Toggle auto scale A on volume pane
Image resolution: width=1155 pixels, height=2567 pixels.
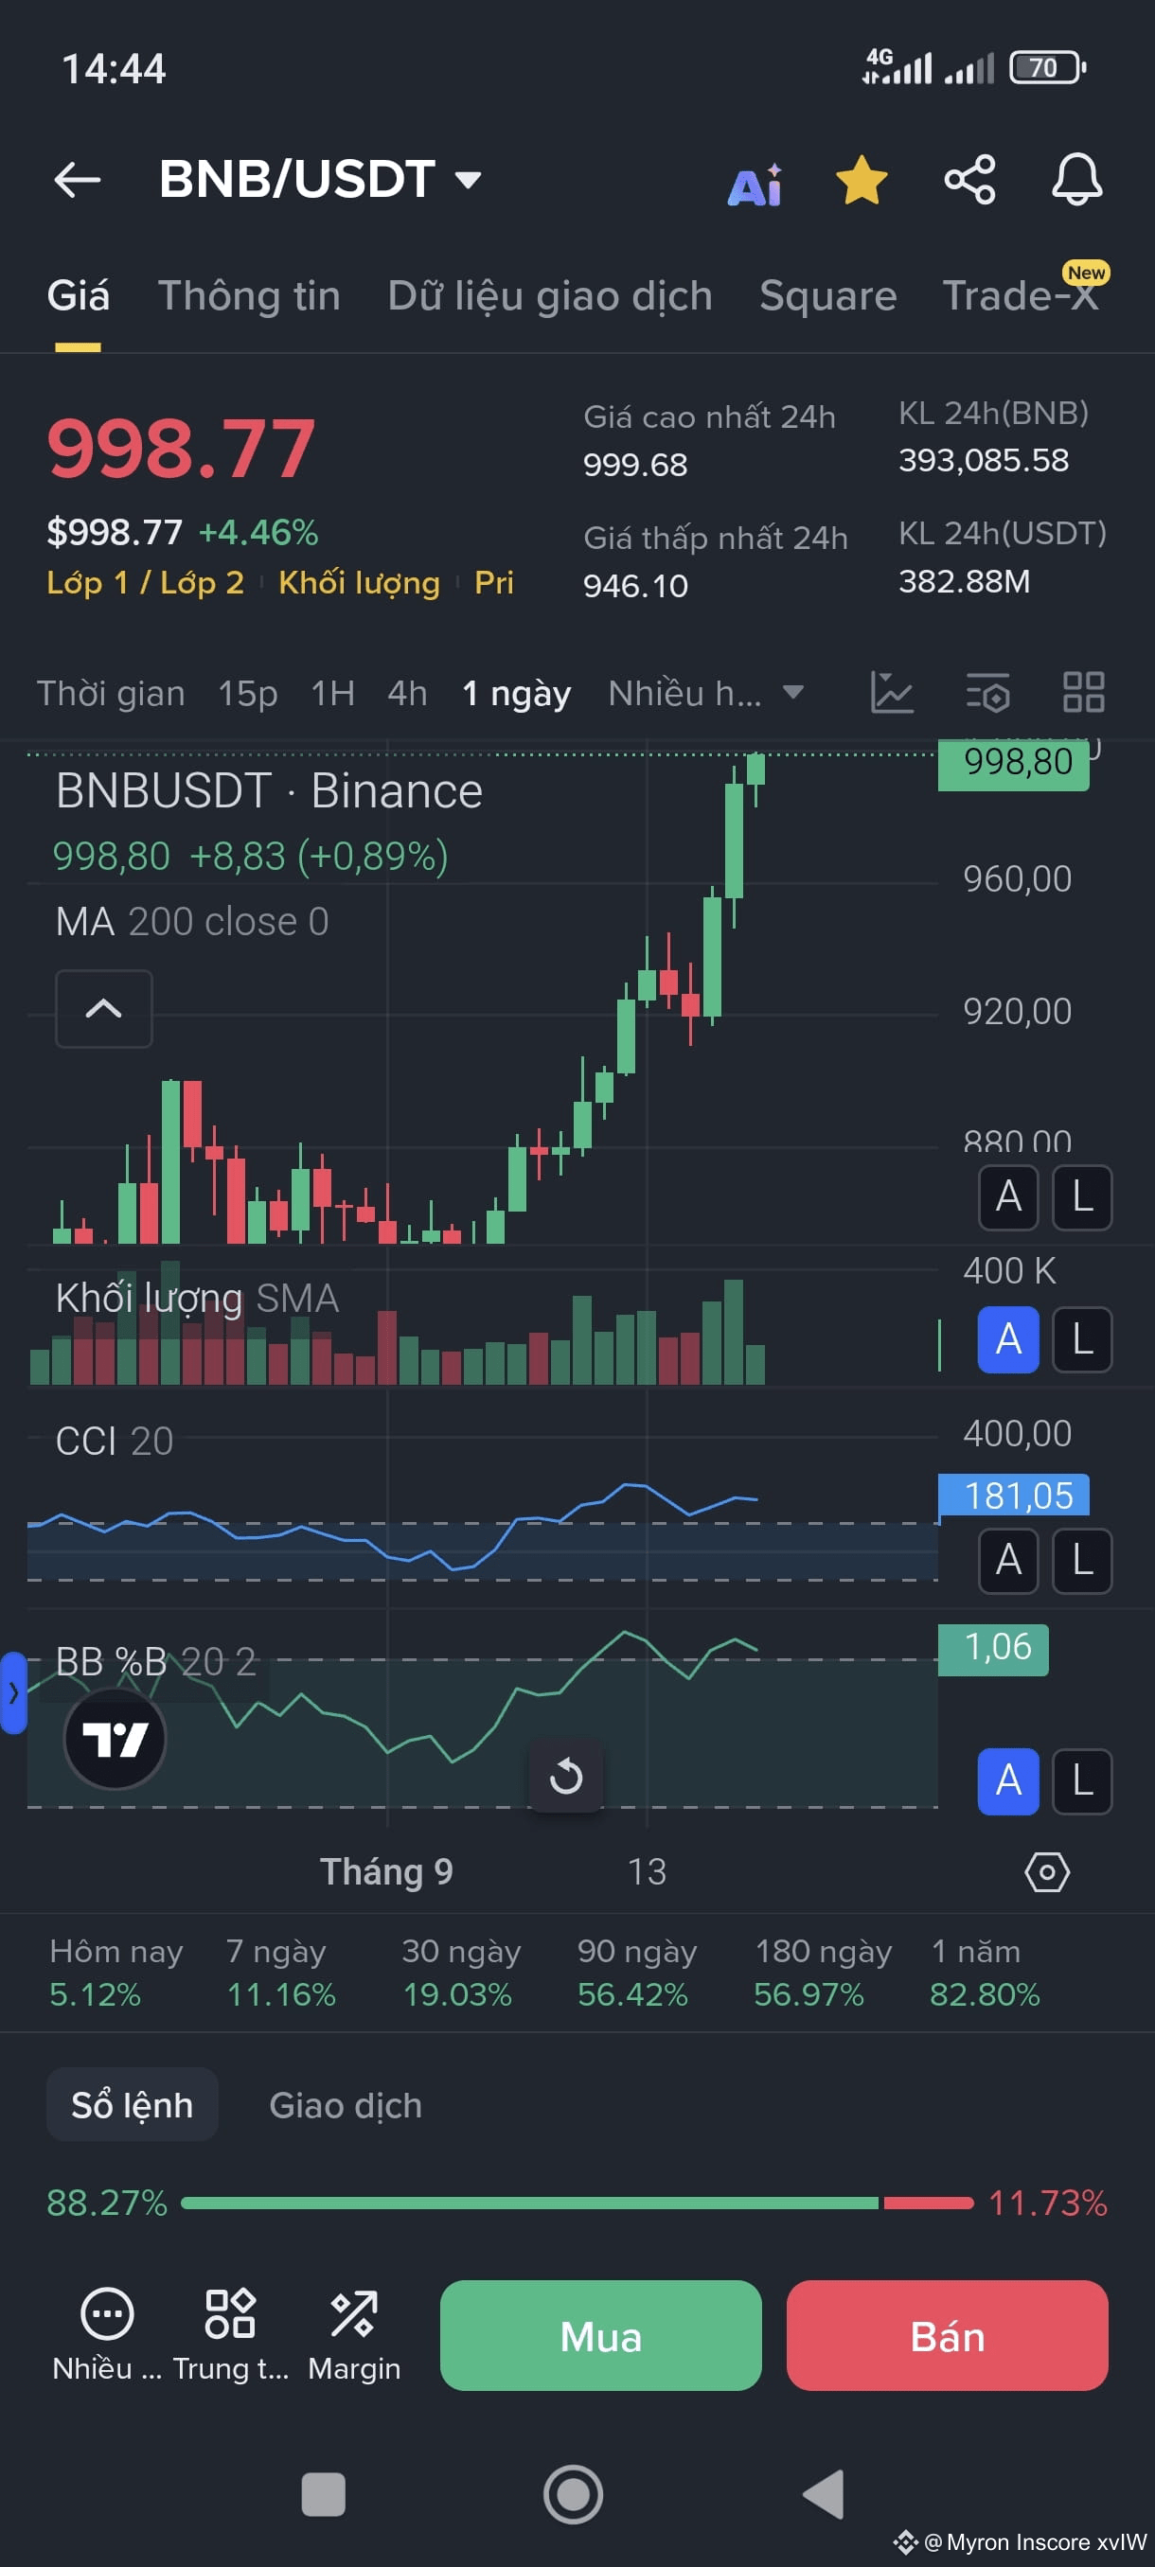[x=1008, y=1339]
